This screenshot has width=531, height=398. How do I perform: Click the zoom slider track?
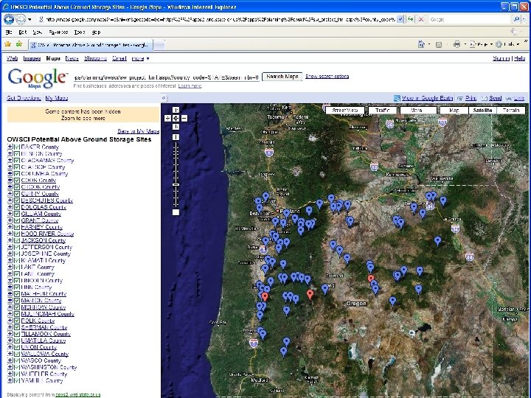[176, 175]
